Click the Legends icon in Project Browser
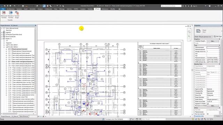Screen dimensions: 223x125 [x=4, y=32]
